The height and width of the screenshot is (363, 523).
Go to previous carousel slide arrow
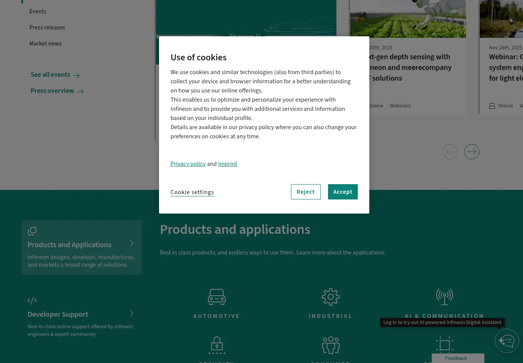point(450,152)
